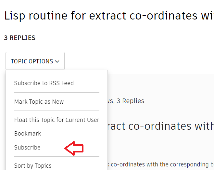Screen dimensions: 214x170
Task: Open the TOPIC OPTIONS dropdown
Action: pos(35,61)
